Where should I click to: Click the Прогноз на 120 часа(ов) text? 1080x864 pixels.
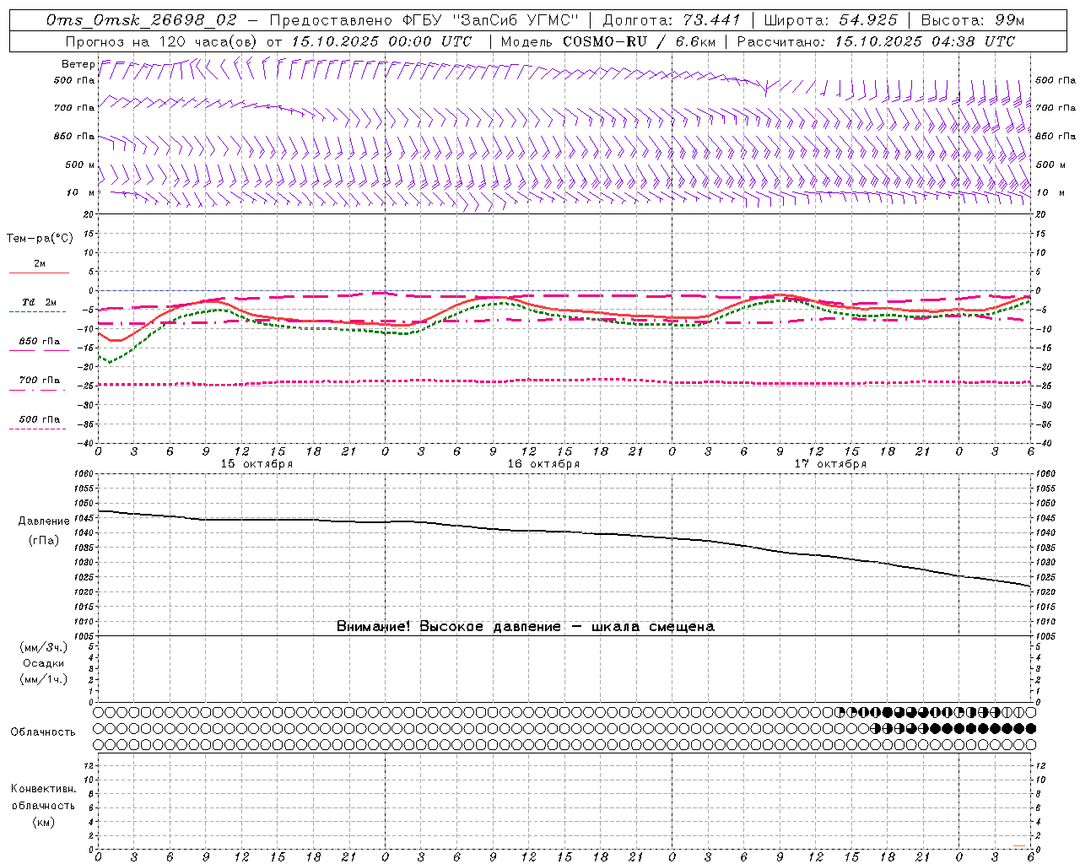pos(162,41)
